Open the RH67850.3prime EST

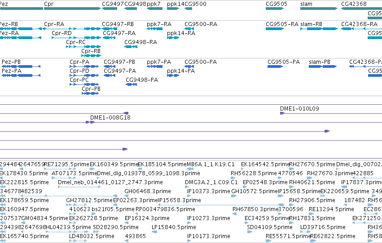pyautogui.click(x=234, y=214)
